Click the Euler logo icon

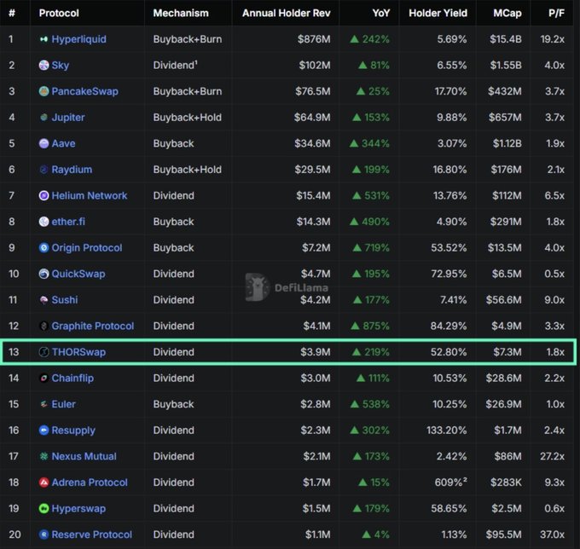[x=43, y=404]
